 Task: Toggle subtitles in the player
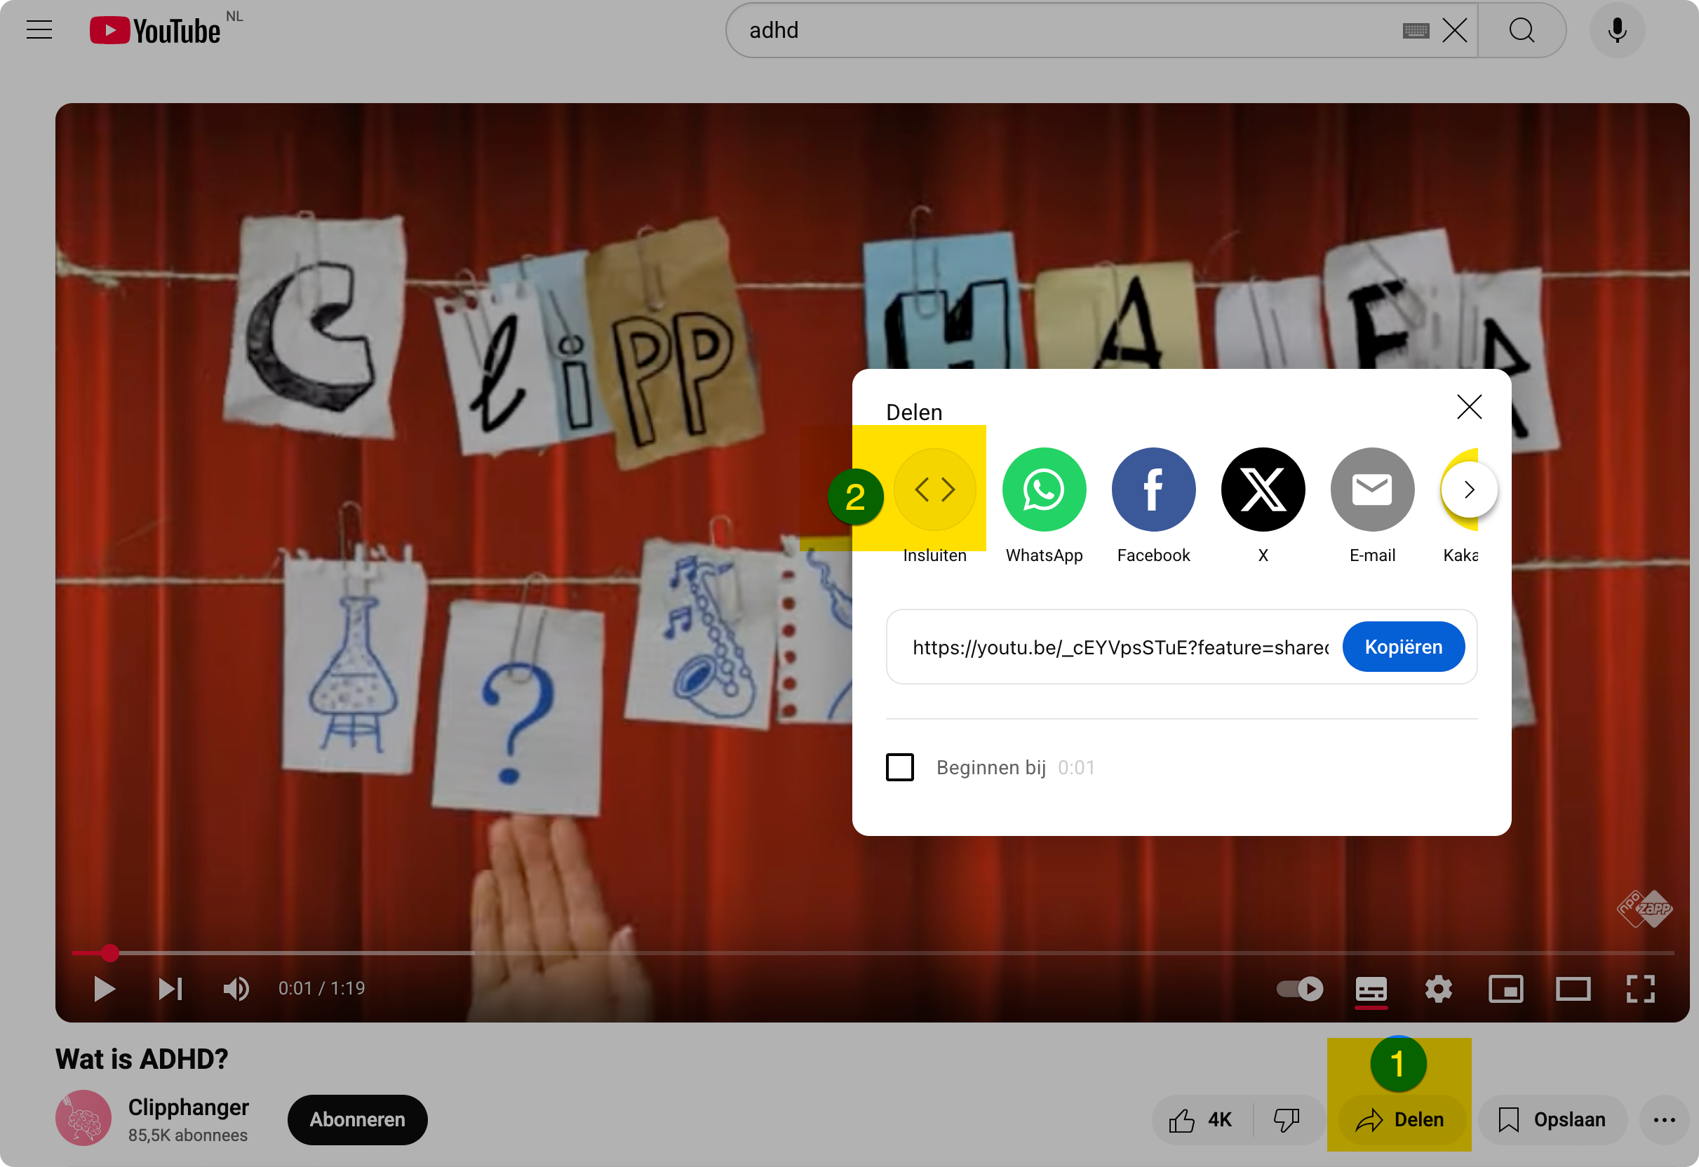(x=1371, y=989)
